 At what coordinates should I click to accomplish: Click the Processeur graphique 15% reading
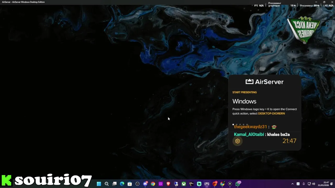coord(282,4)
